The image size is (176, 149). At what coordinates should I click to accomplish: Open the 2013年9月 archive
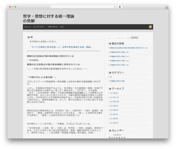point(114,106)
